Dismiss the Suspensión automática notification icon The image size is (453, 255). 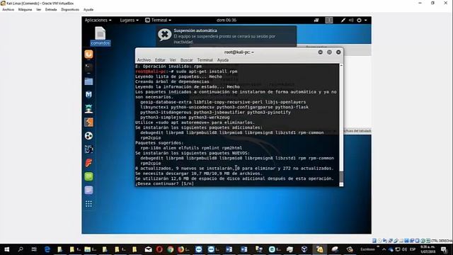coord(165,35)
